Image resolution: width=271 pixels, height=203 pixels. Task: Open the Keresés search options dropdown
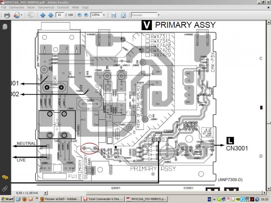coord(159,15)
